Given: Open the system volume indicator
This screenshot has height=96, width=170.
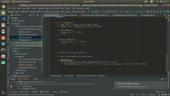Looking at the screenshot, I should point(161,2).
